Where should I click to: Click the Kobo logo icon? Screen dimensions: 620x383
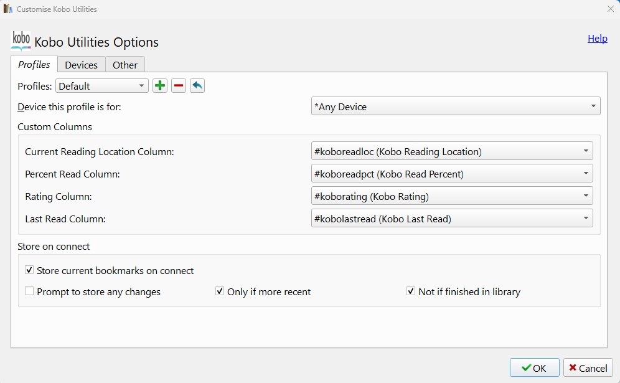coord(21,40)
